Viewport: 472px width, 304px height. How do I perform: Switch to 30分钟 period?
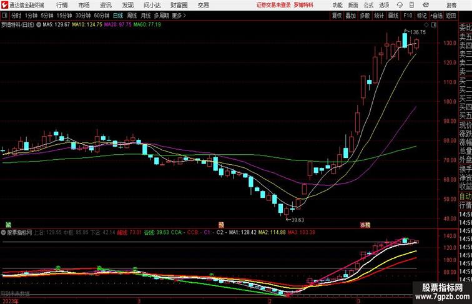tap(83, 16)
